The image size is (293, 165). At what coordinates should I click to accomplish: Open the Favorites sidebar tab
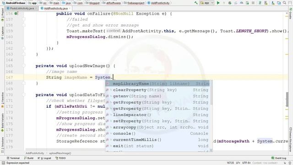(x=2, y=100)
